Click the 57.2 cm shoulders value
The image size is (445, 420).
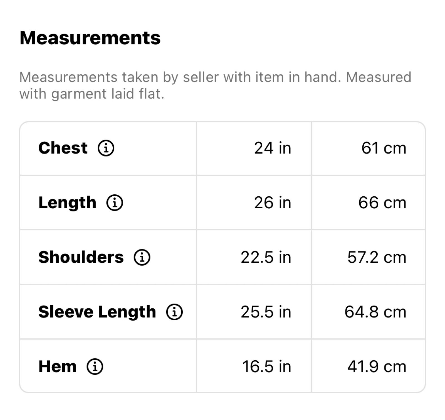(x=377, y=257)
